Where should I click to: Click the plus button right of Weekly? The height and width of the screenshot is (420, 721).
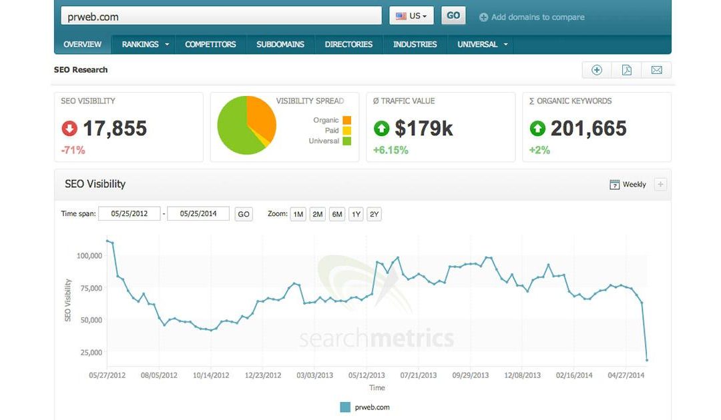[x=660, y=185]
